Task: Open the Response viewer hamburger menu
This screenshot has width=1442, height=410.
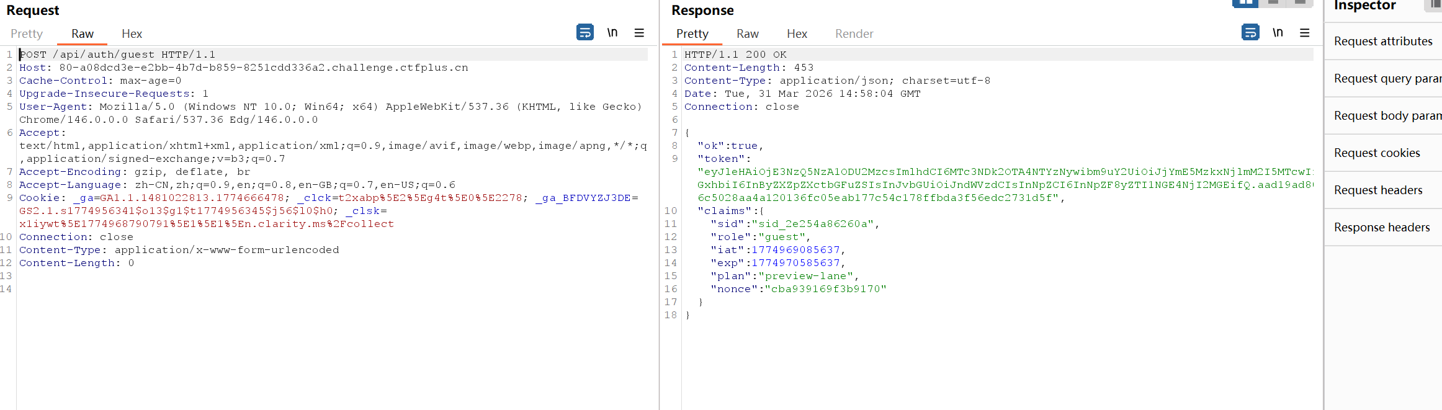Action: point(1305,33)
